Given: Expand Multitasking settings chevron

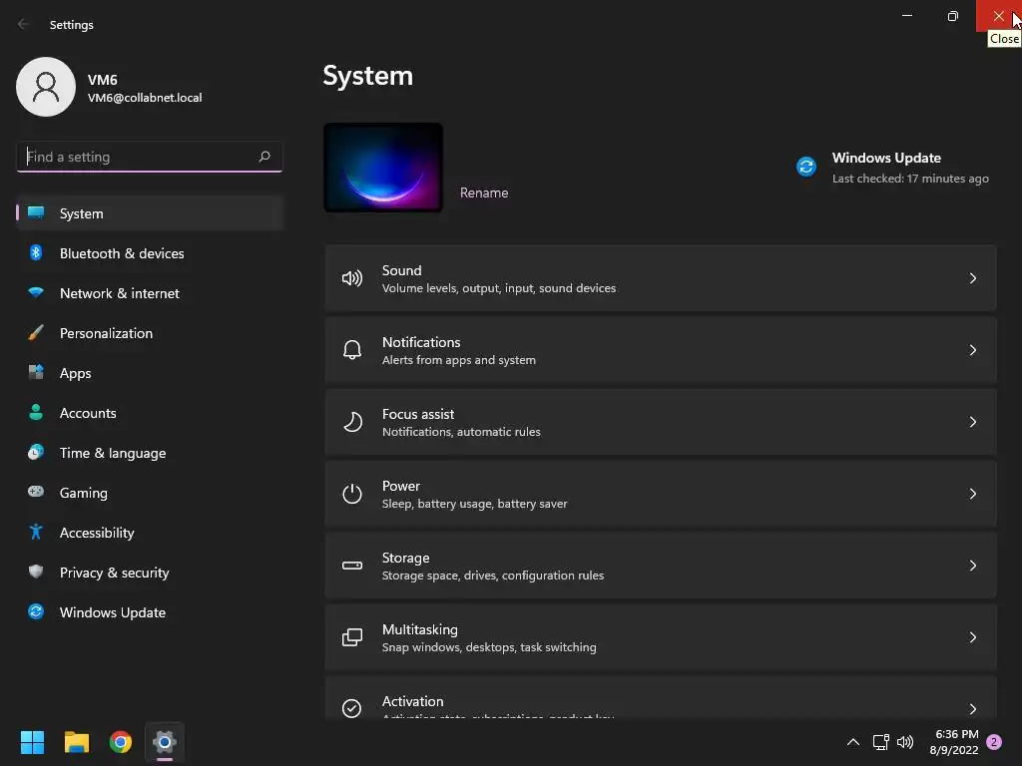Looking at the screenshot, I should (x=972, y=637).
